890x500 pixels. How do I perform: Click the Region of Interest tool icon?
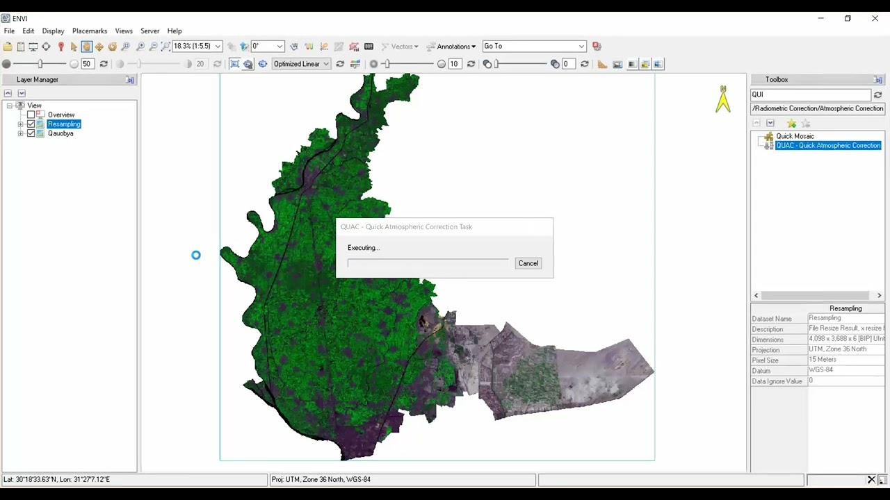(x=354, y=47)
